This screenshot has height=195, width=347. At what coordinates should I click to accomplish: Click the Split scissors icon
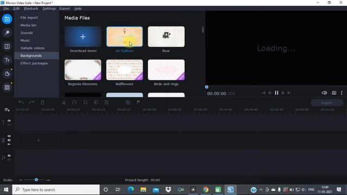[x=64, y=102]
